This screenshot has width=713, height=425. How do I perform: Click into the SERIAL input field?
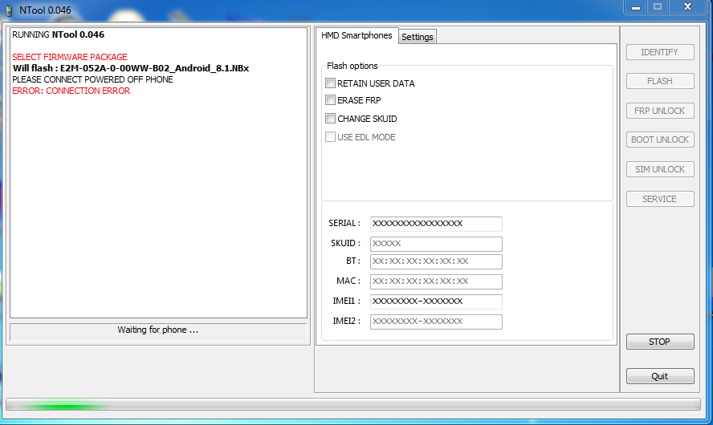click(x=436, y=224)
